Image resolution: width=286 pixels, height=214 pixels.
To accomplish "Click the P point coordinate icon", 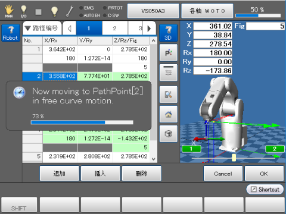I will coord(168,53).
